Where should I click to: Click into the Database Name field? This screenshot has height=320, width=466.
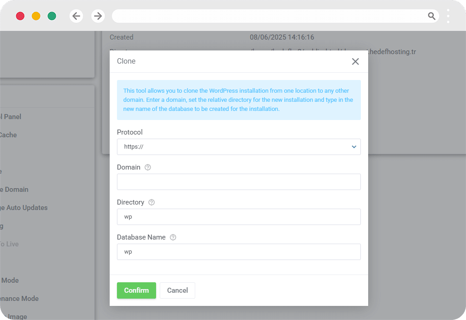[238, 252]
